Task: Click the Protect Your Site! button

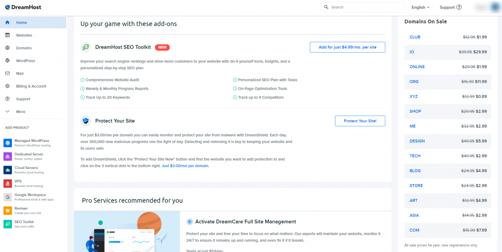Action: click(x=360, y=121)
